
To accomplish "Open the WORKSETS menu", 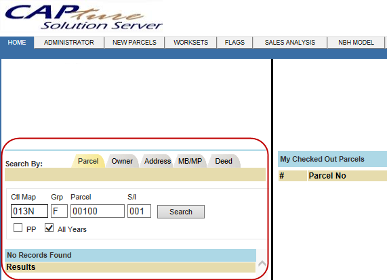I will [x=190, y=43].
